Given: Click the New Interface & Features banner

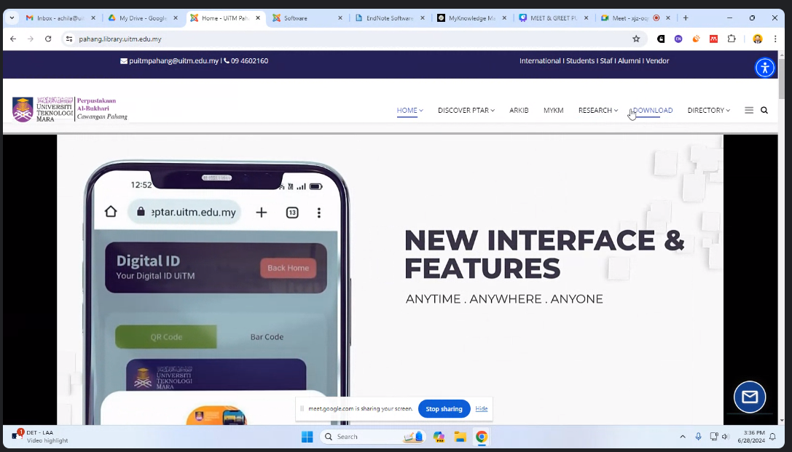Looking at the screenshot, I should coord(390,279).
